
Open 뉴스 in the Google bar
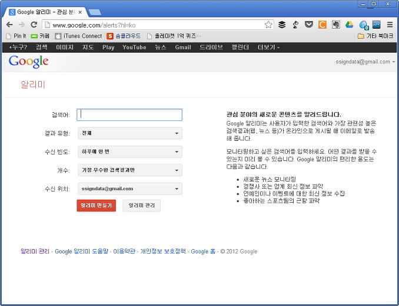tap(161, 48)
